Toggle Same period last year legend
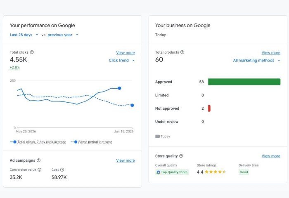 91,142
